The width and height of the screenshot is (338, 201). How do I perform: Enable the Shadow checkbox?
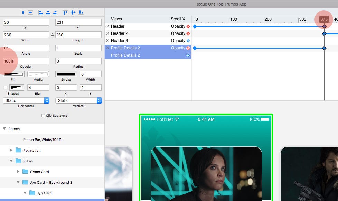(x=6, y=87)
